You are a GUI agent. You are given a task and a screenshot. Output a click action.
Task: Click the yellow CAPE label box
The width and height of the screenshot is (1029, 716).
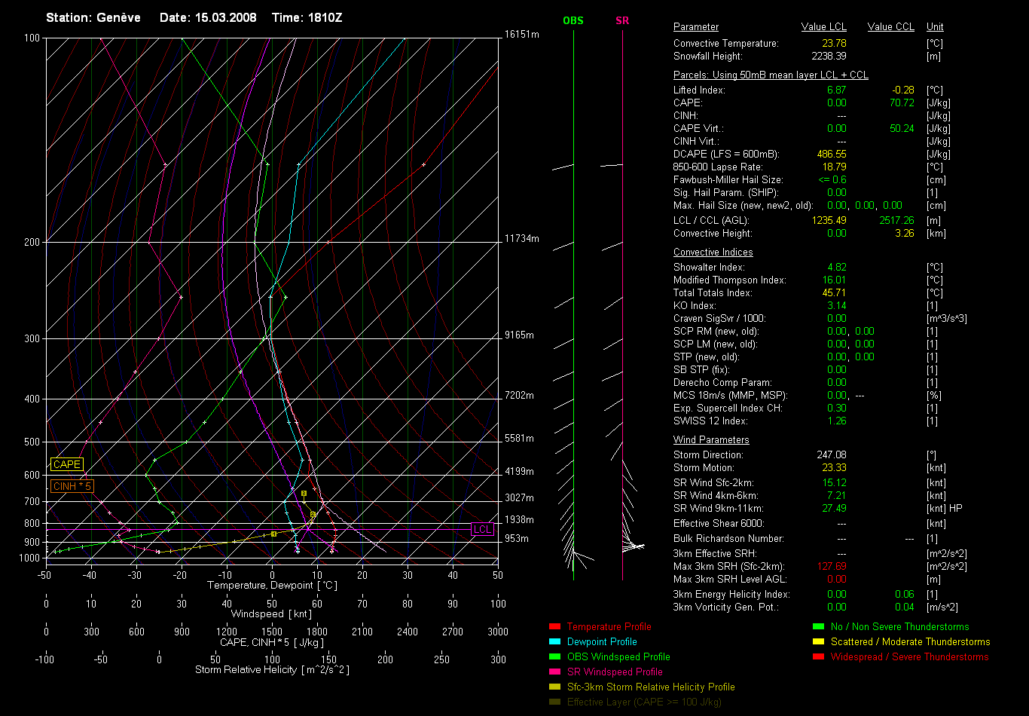pos(67,465)
